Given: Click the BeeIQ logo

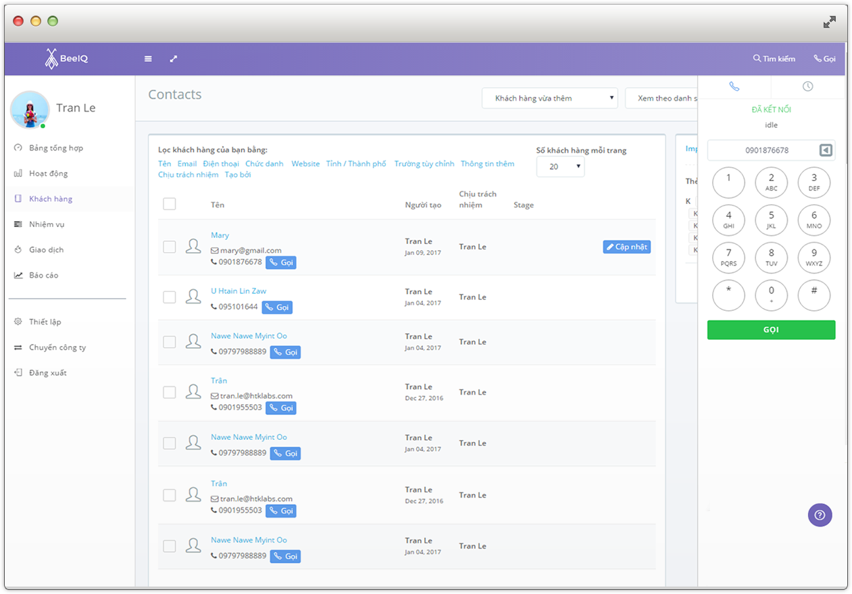Looking at the screenshot, I should pos(66,59).
